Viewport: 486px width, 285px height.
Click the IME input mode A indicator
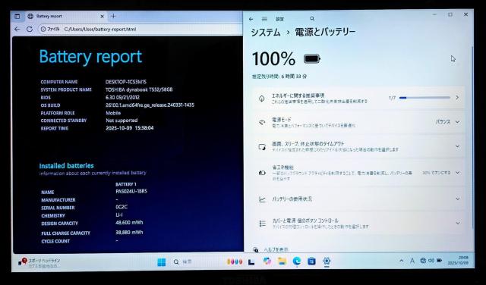[x=412, y=262]
